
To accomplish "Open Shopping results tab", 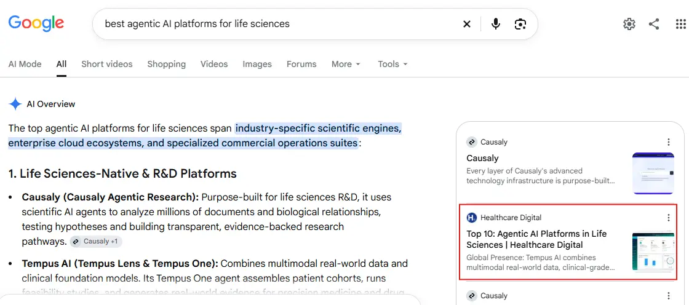I will coord(167,64).
